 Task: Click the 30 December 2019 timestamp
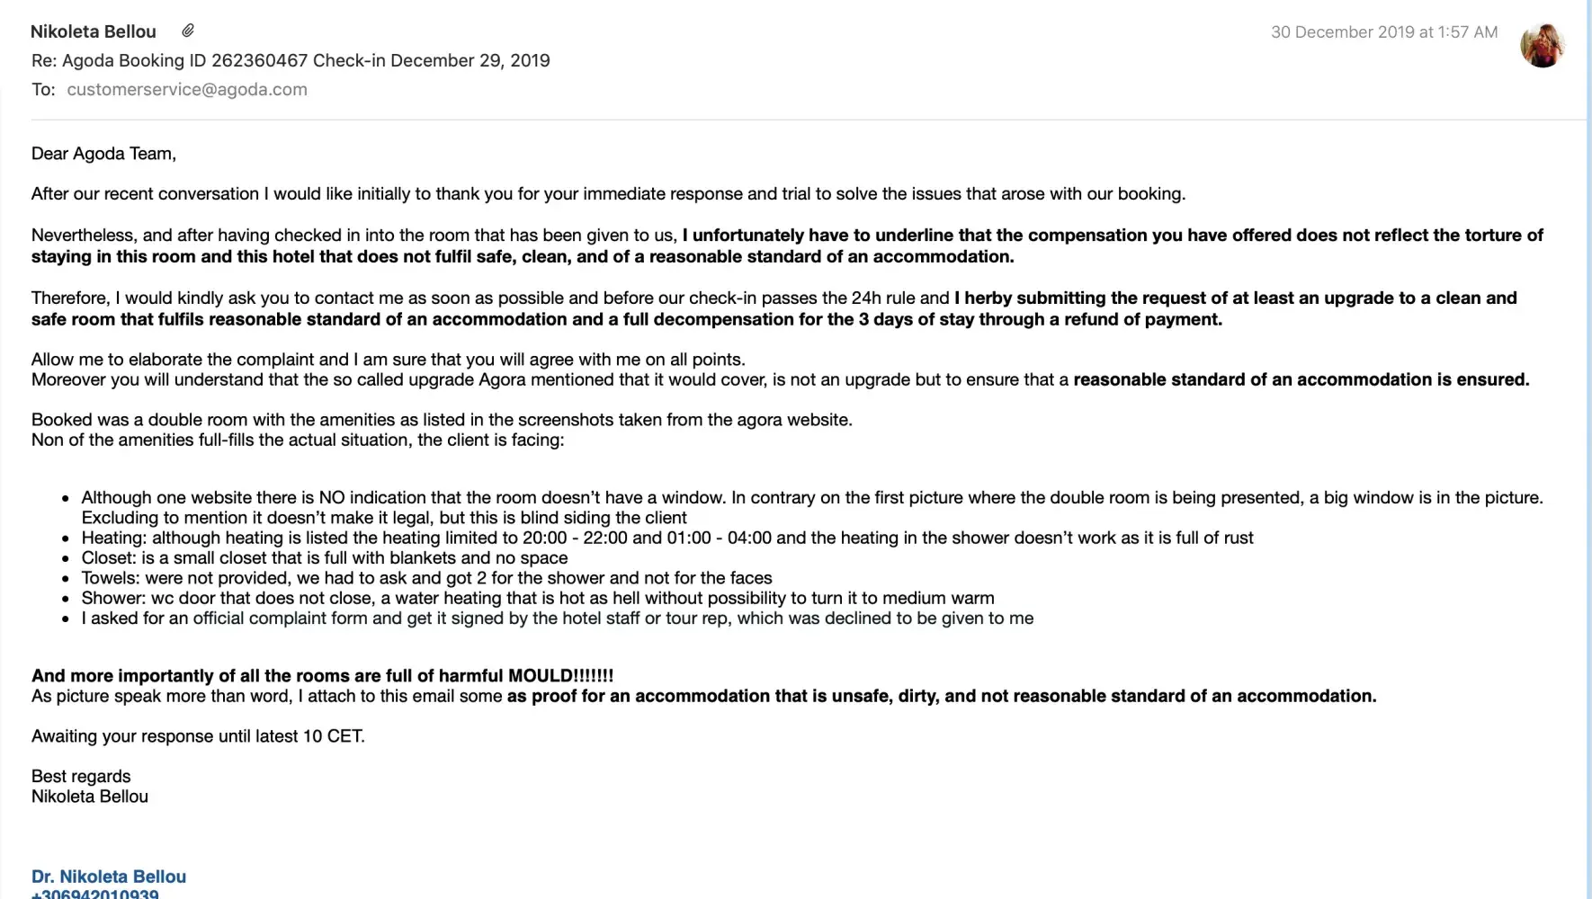[x=1383, y=32]
